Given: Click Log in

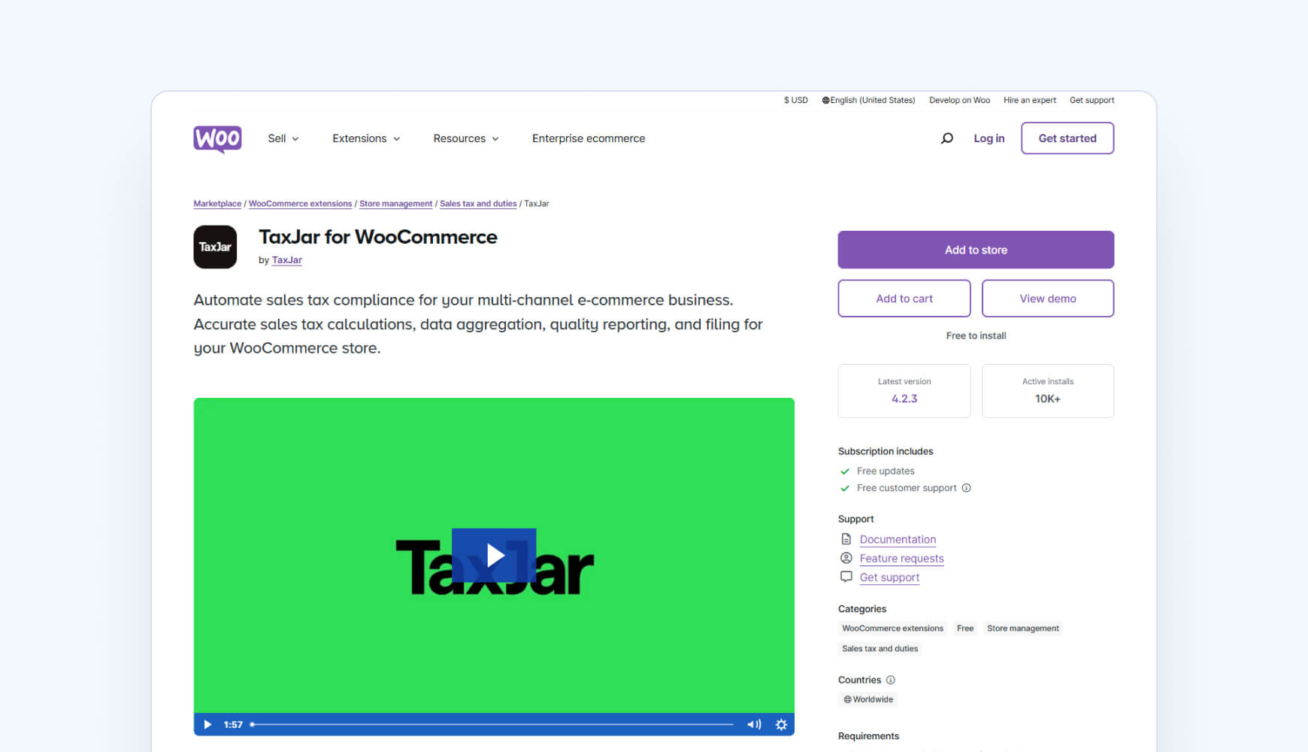Looking at the screenshot, I should pos(989,138).
